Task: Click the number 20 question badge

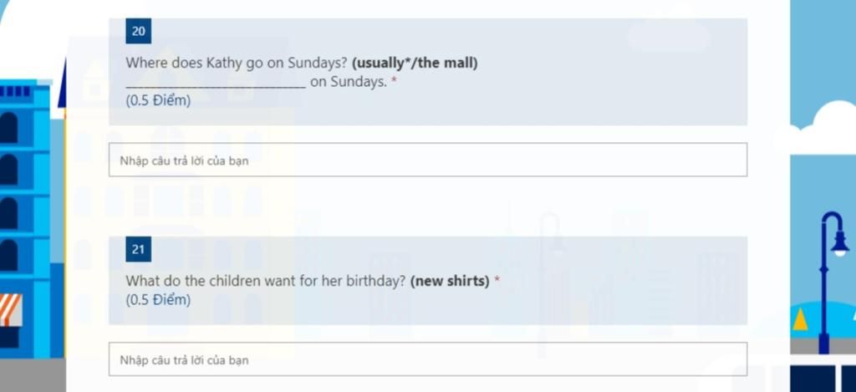Action: pos(138,31)
